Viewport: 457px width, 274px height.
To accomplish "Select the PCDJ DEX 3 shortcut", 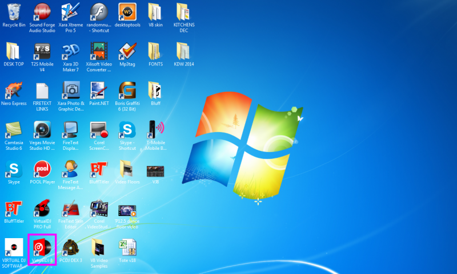I will pyautogui.click(x=70, y=248).
